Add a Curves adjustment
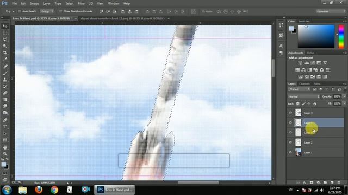Screen dimensions: 348x195 click(313, 63)
